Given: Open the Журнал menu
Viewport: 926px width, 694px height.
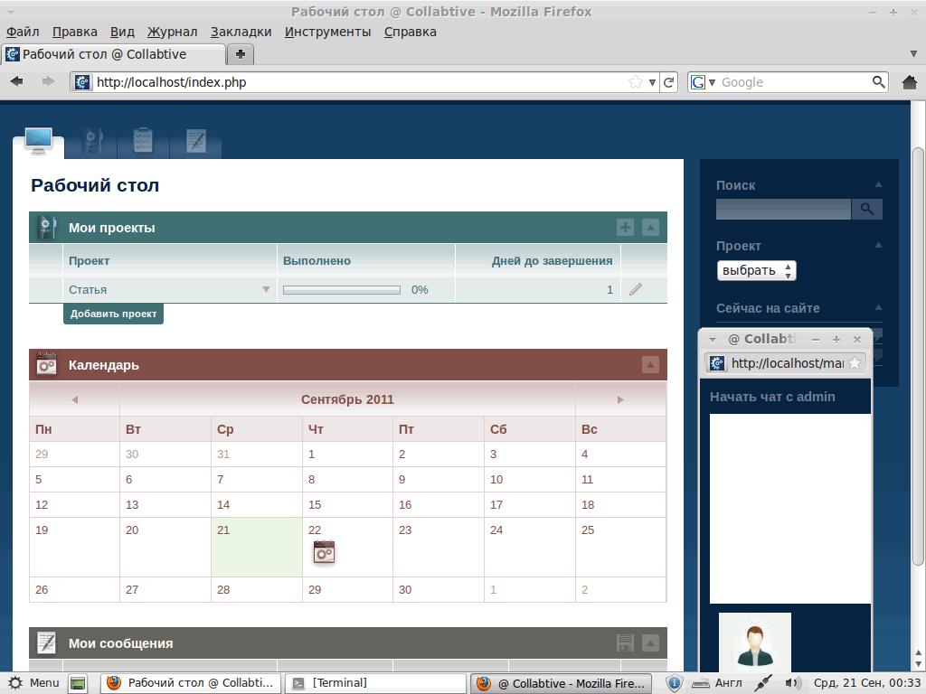Looking at the screenshot, I should coord(172,32).
